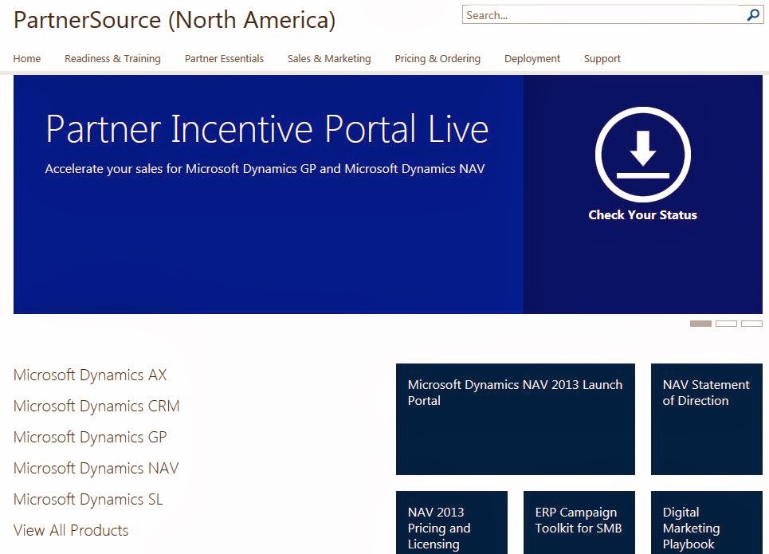Click the View All Products link
The width and height of the screenshot is (769, 554).
(70, 530)
